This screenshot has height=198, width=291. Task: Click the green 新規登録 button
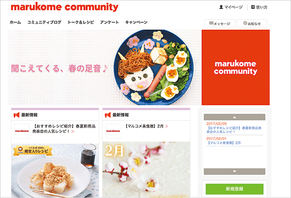click(235, 189)
